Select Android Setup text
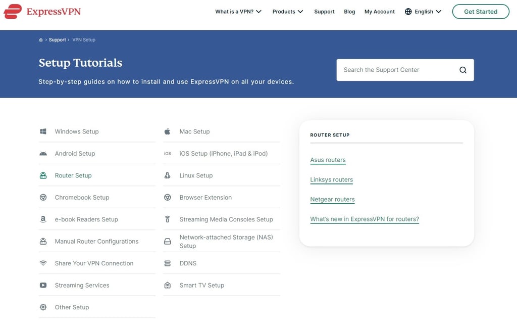517x322 pixels. pos(75,154)
